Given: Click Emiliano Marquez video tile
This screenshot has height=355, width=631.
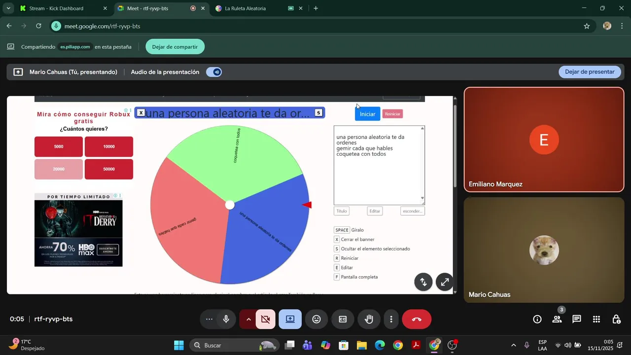Looking at the screenshot, I should coord(544,140).
